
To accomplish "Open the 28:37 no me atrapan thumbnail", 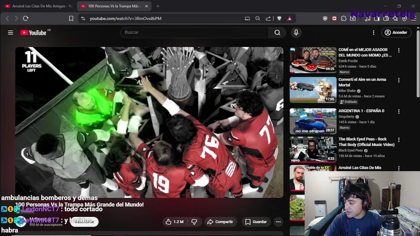I will 313,121.
